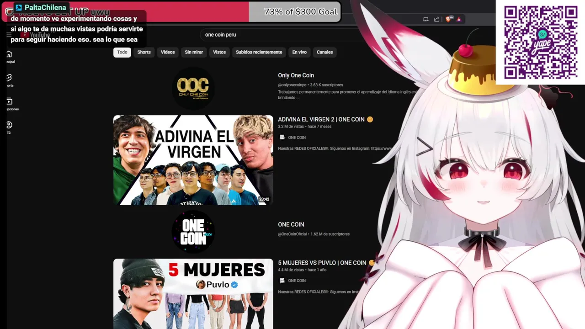Click ONE COIN uploader name under 5 MUJERES

pyautogui.click(x=297, y=281)
